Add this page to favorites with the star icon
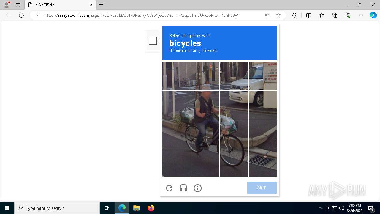This screenshot has height=214, width=380. (x=278, y=15)
